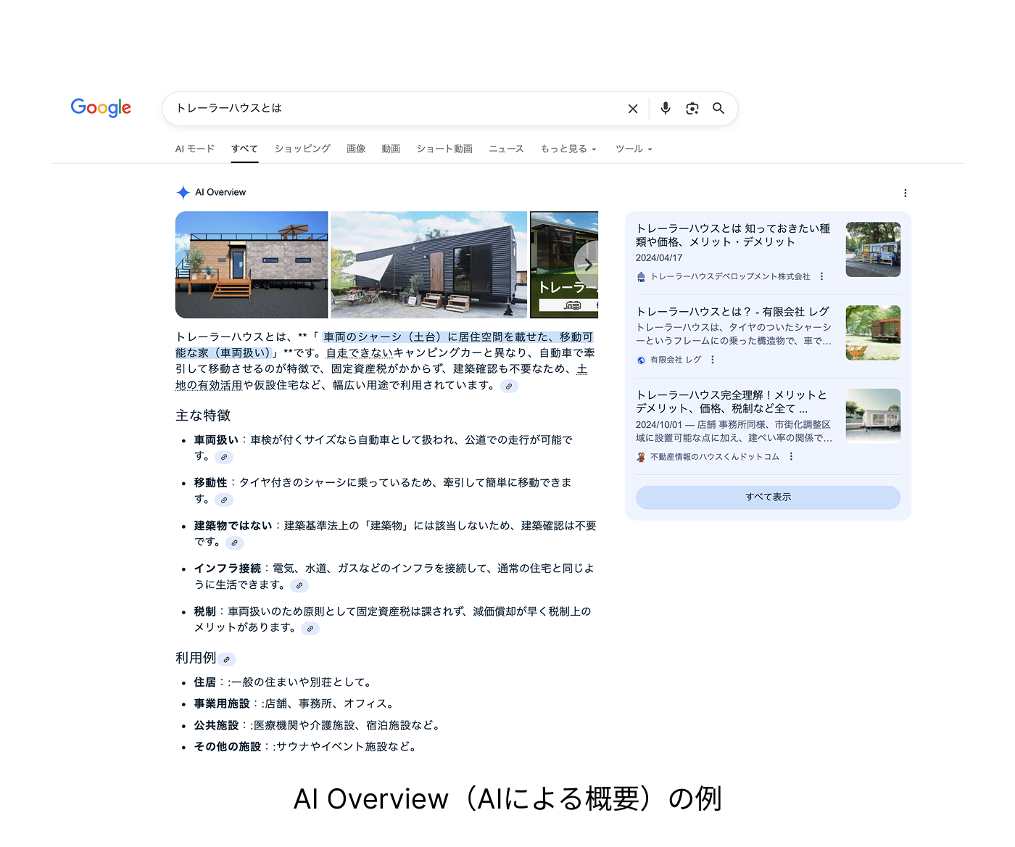Select the ショッピング tab

click(302, 149)
